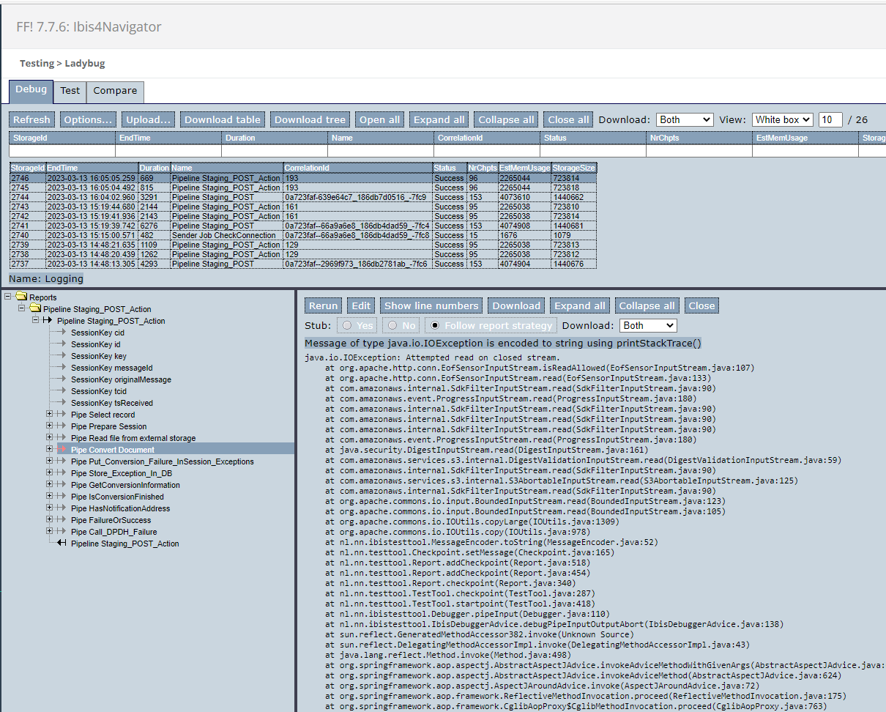Collapse the Pipeline Staging_POST_Action folder node
This screenshot has height=712, width=886.
pos(22,308)
